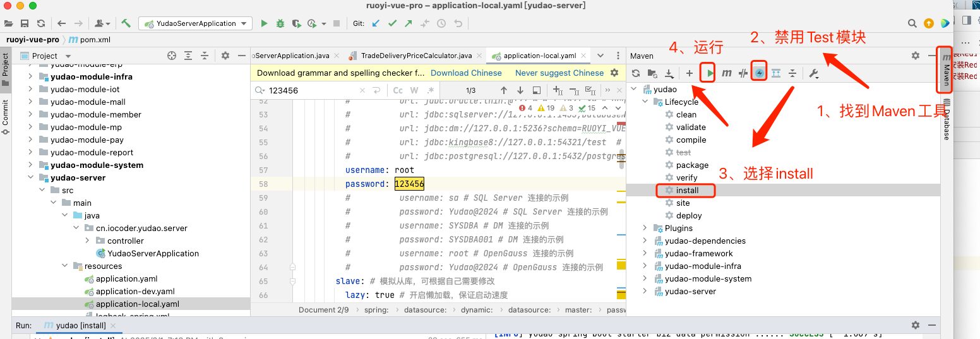
Task: Go to previous search occurrence arrow
Action: [504, 90]
